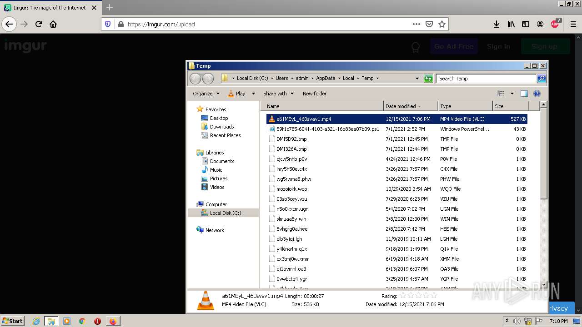
Task: Click Search Temp input field
Action: click(486, 78)
